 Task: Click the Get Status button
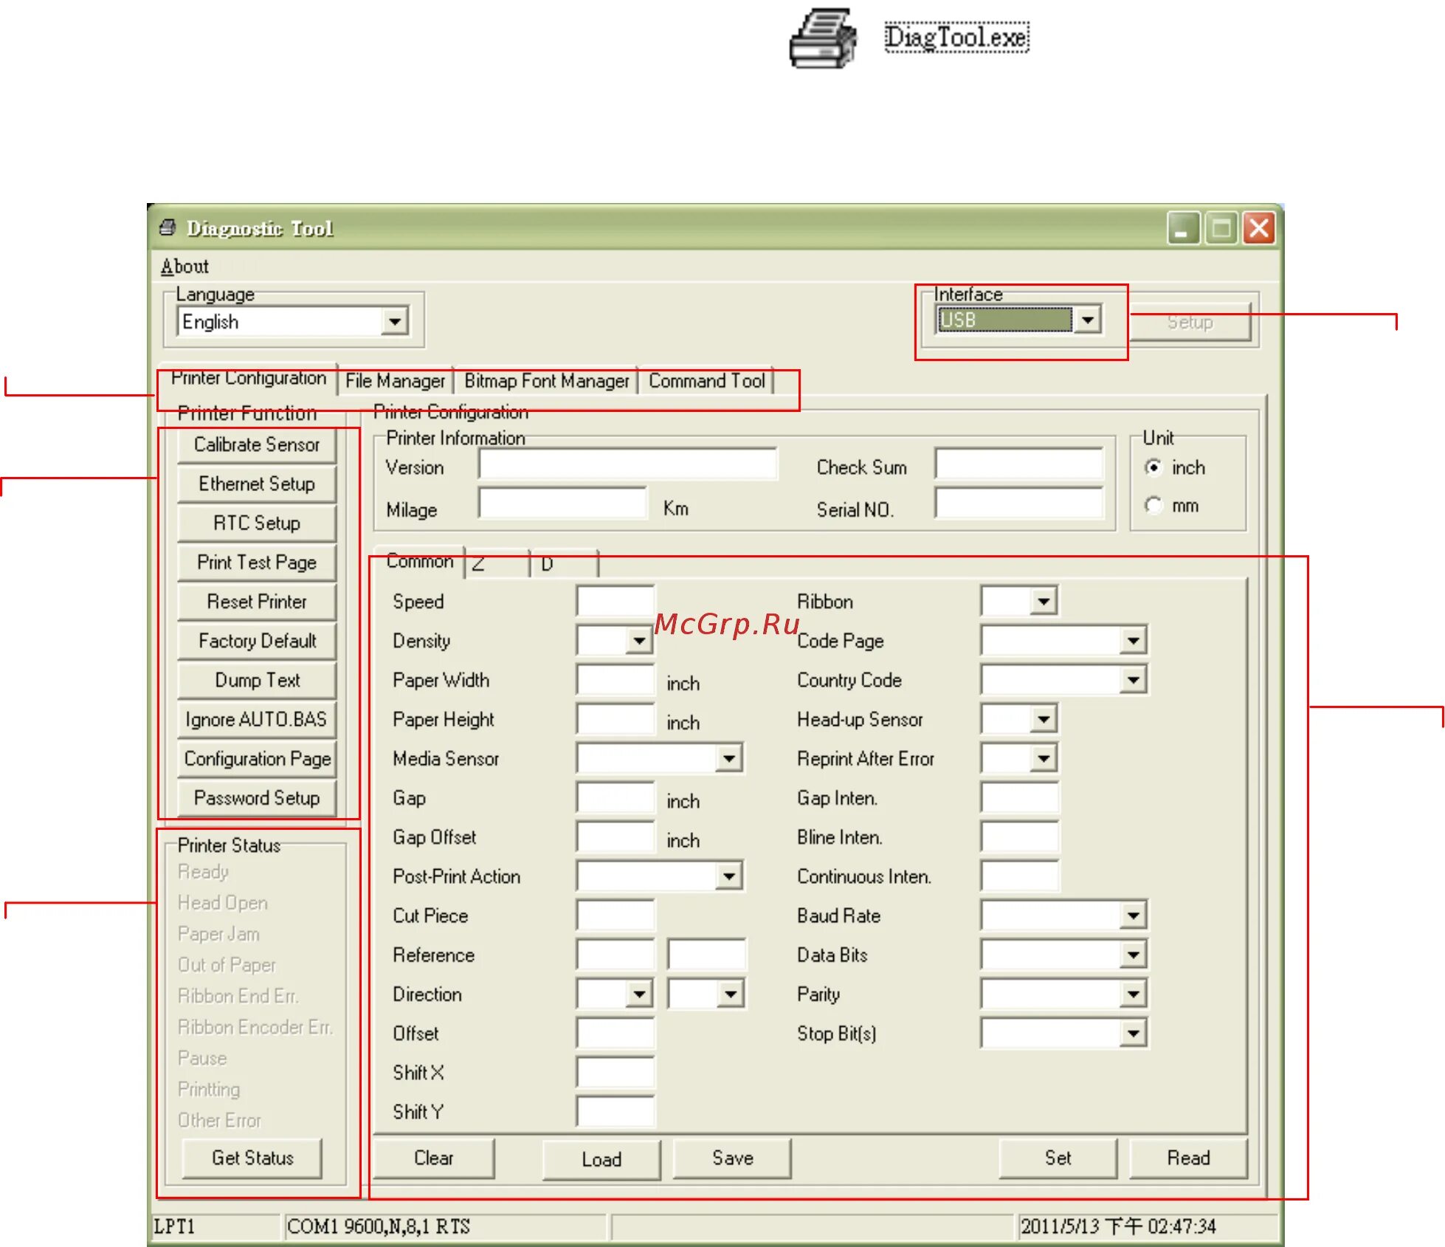(x=252, y=1158)
